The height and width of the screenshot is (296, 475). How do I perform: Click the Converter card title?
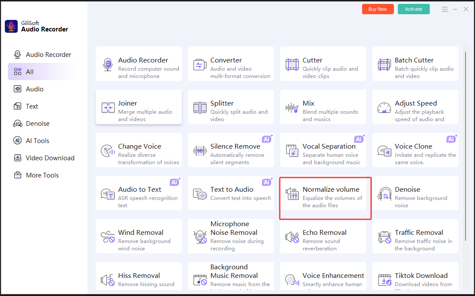(226, 60)
